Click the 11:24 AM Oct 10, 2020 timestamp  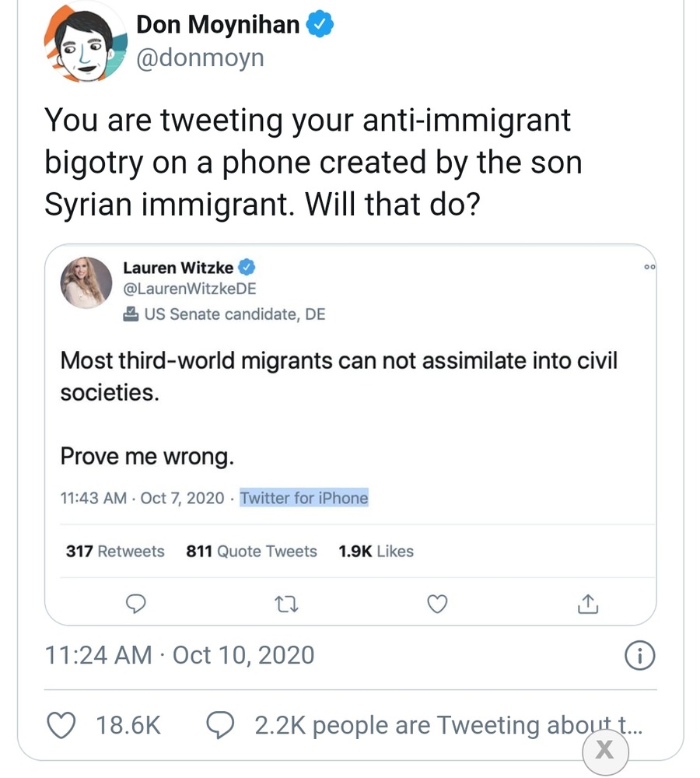(180, 655)
